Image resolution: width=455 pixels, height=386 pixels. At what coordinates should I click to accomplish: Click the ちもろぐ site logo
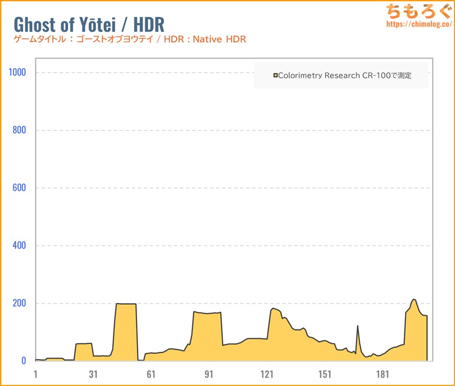pyautogui.click(x=419, y=11)
